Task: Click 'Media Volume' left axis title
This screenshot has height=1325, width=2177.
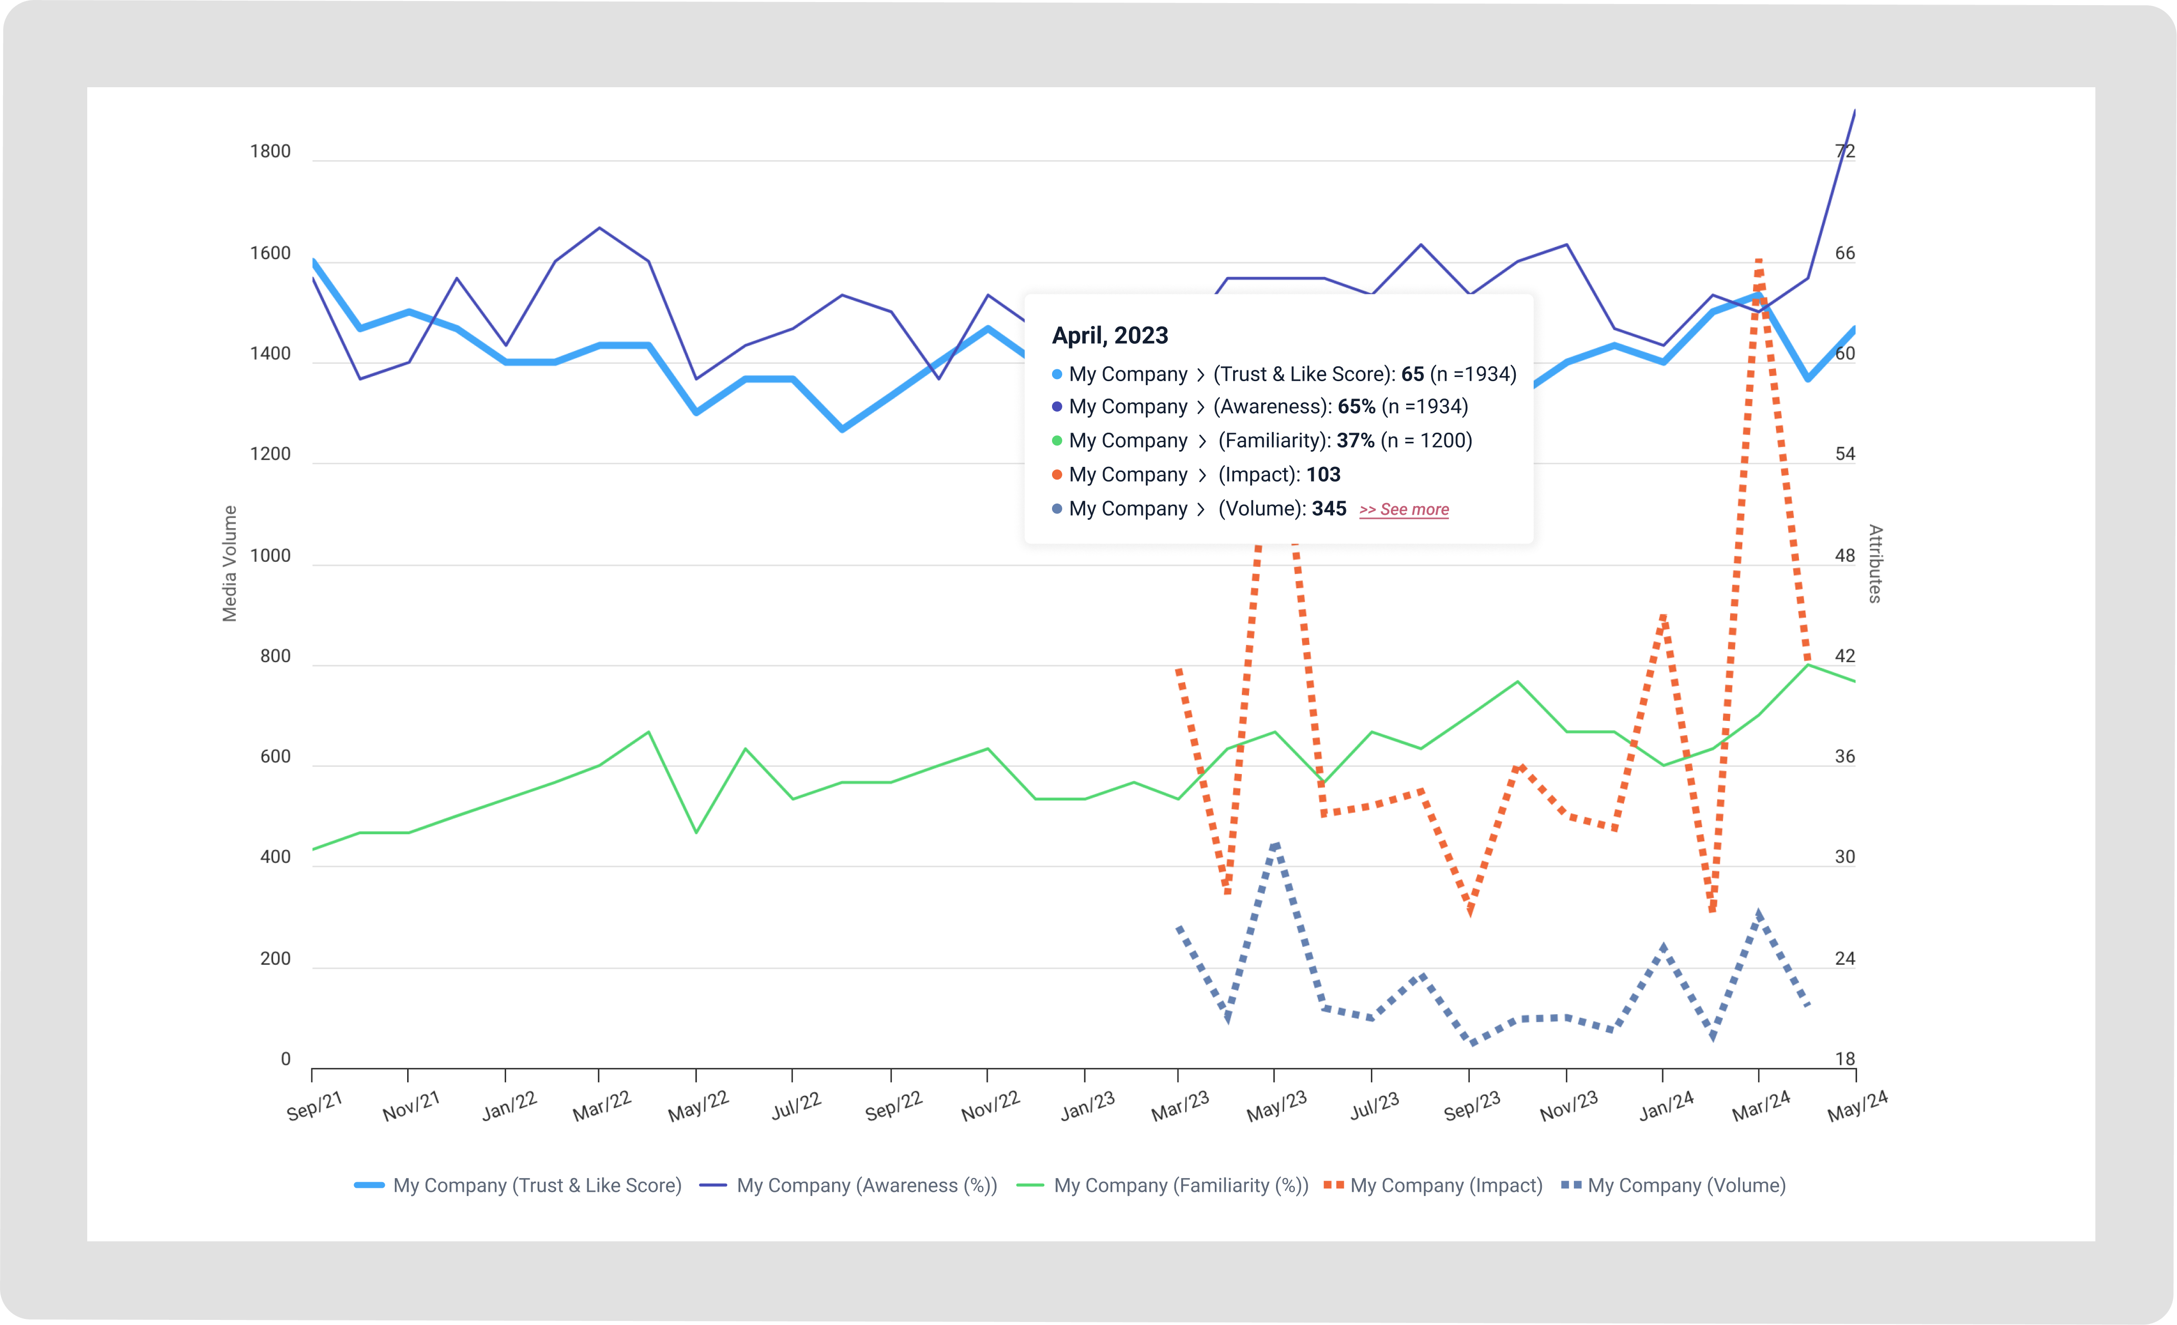Action: (x=230, y=564)
